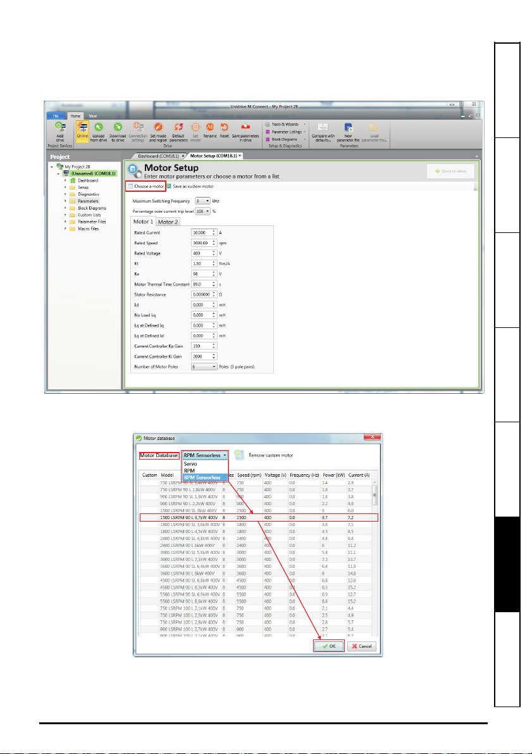Click the Set model icon
Image resolution: width=532 pixels, height=754 pixels.
pos(195,127)
